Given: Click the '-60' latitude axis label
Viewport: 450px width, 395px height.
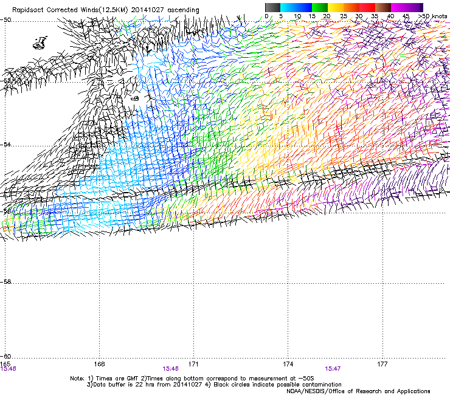Looking at the screenshot, I should pyautogui.click(x=5, y=356).
